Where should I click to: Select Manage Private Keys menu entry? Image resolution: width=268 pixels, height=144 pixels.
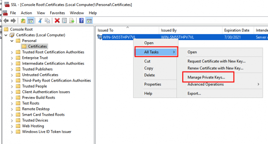coord(206,77)
